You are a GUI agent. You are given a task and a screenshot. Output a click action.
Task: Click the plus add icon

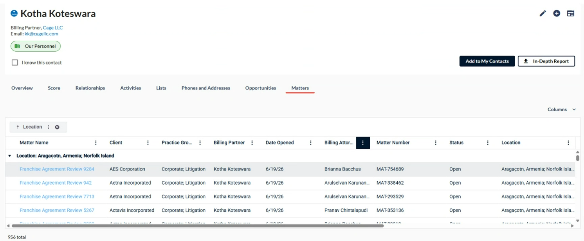(557, 13)
